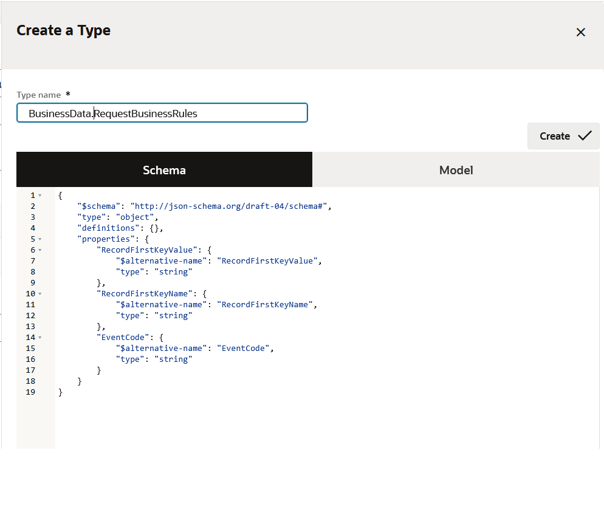
Task: Switch to the Model tab
Action: pyautogui.click(x=456, y=170)
